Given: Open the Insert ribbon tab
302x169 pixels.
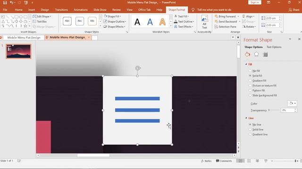Looking at the screenshot, I should coord(32,10).
